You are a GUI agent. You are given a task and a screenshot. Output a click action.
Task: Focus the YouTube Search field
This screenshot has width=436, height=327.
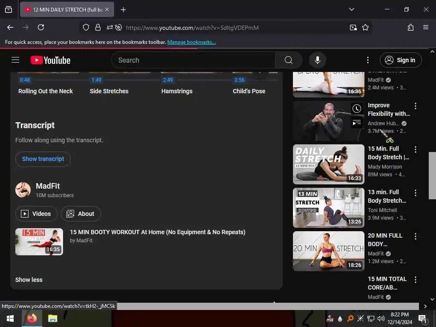(x=193, y=60)
